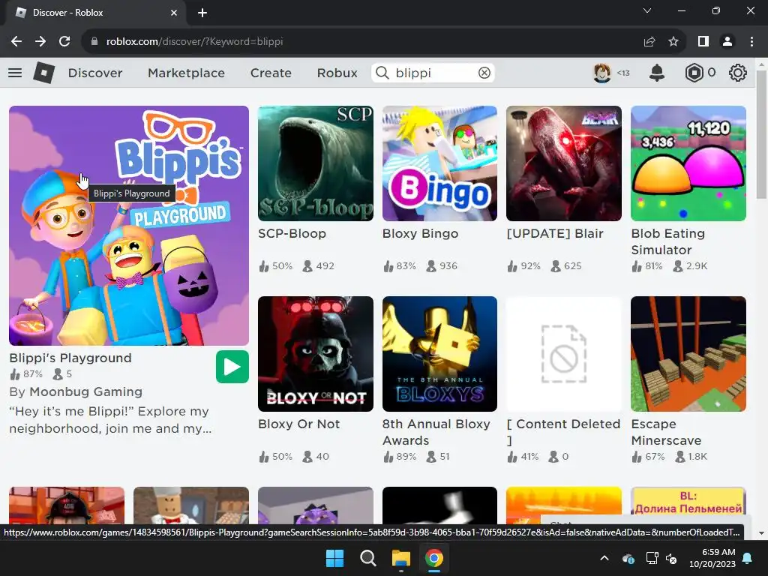The image size is (768, 576).
Task: Open the settings gear icon
Action: point(737,73)
